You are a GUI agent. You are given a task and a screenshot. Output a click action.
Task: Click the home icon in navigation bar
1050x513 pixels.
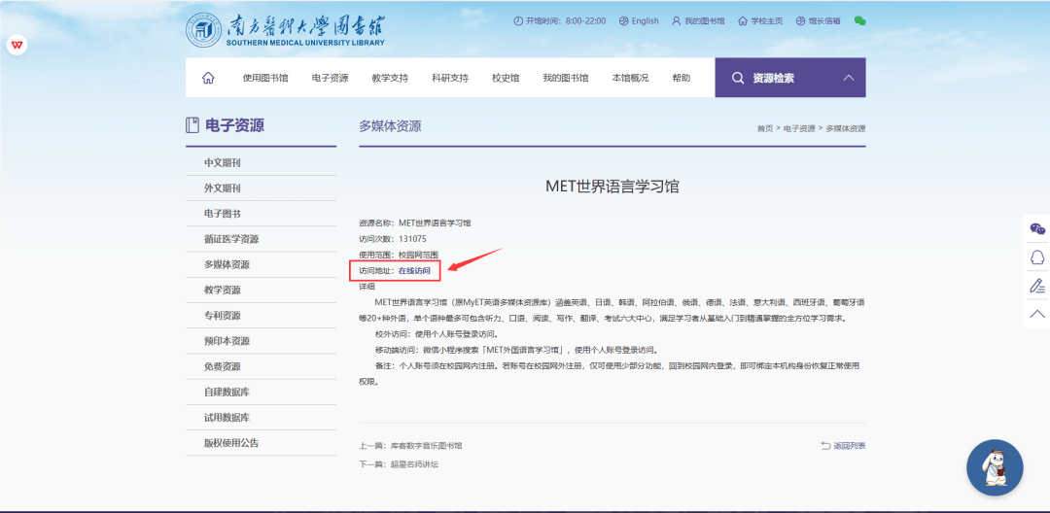pyautogui.click(x=208, y=78)
